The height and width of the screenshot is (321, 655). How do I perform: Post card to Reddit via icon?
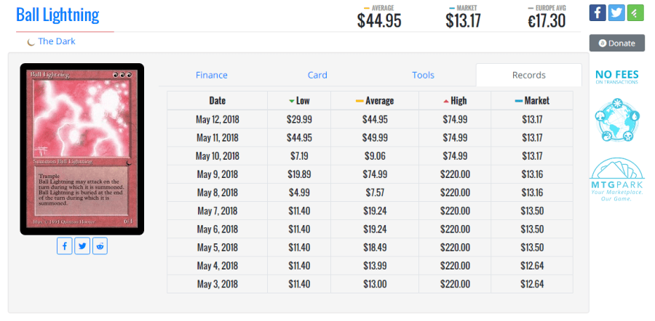[x=100, y=246]
